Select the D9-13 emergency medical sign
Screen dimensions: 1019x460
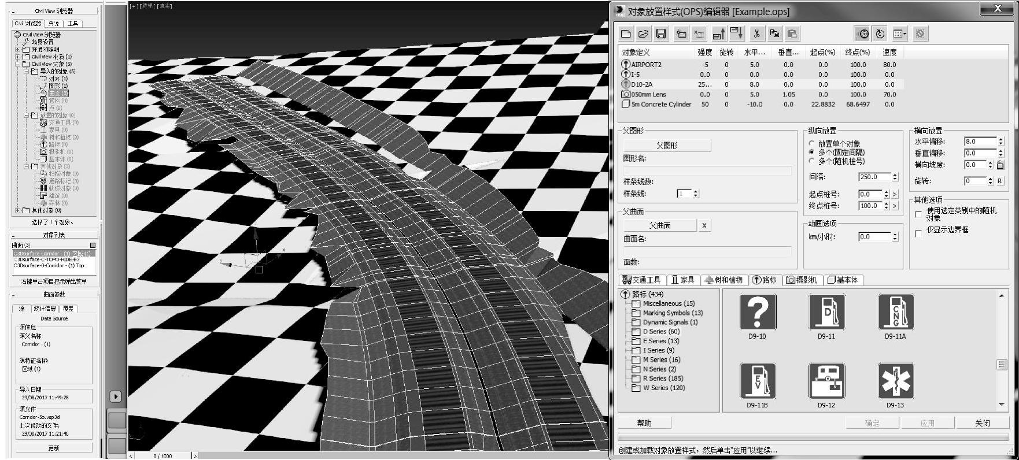[896, 381]
